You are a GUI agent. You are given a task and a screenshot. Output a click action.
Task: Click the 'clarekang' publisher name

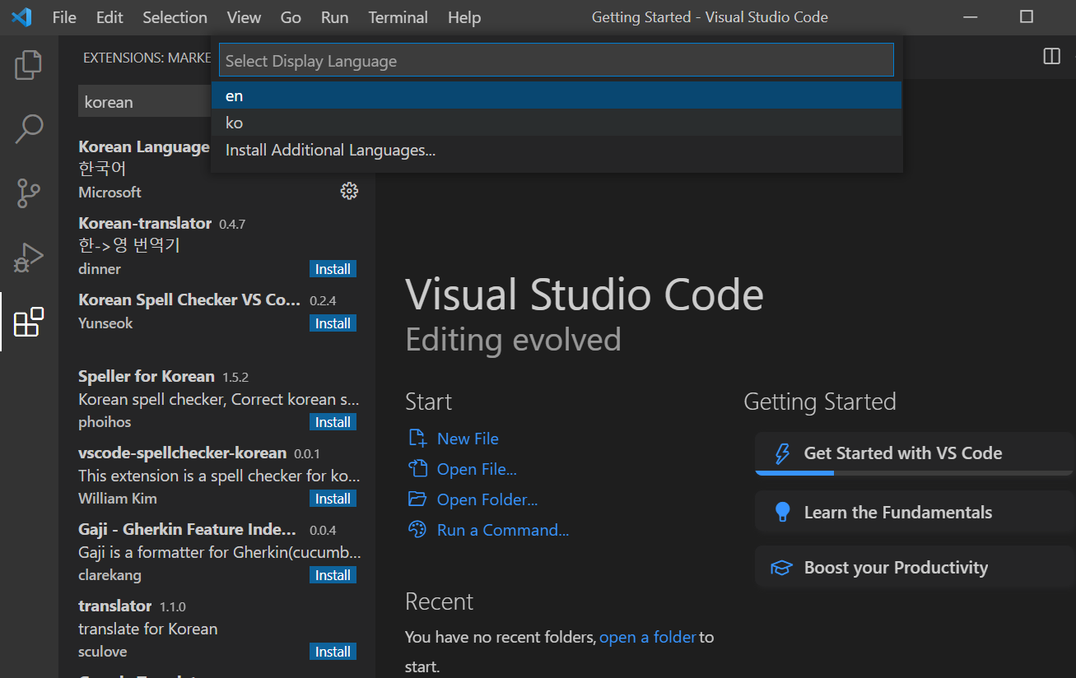pos(109,575)
